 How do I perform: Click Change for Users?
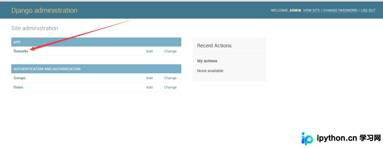point(170,87)
